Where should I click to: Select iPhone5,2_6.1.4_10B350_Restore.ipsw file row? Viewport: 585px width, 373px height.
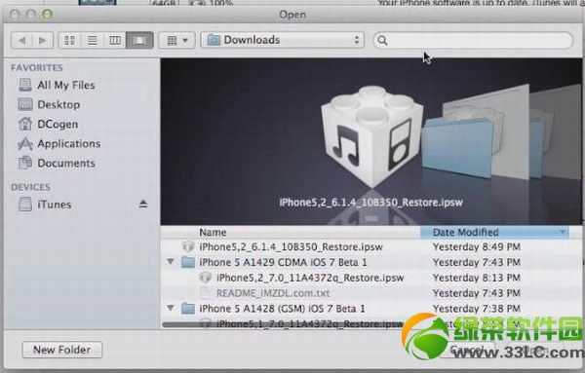(371, 246)
